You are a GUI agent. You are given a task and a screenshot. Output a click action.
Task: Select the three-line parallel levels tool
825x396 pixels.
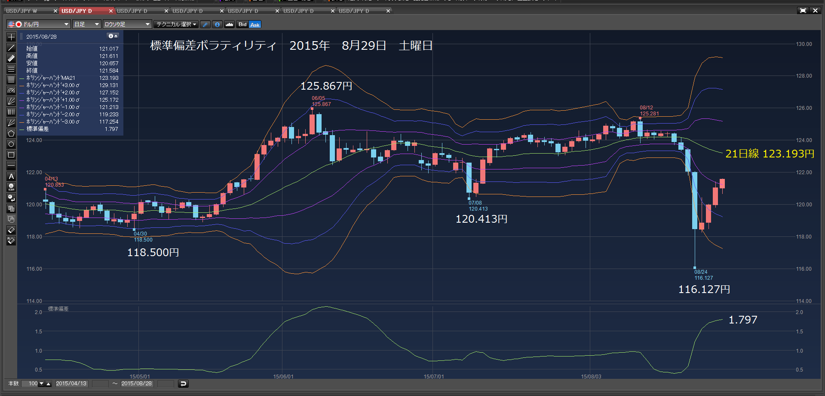(11, 69)
